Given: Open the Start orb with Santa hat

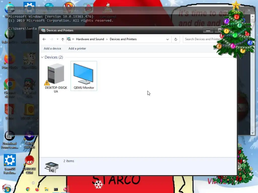Looking at the screenshot, I should (7, 189).
